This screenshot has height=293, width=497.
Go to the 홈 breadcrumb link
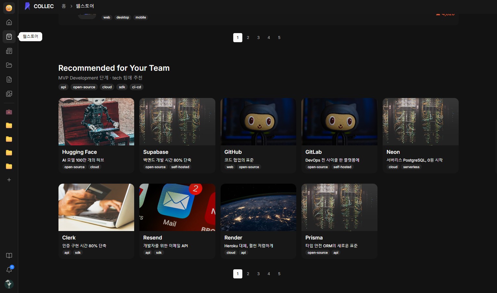point(64,6)
